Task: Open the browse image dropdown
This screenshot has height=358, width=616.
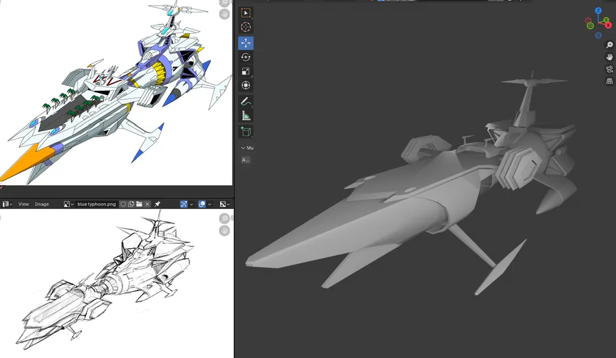Action: 68,204
